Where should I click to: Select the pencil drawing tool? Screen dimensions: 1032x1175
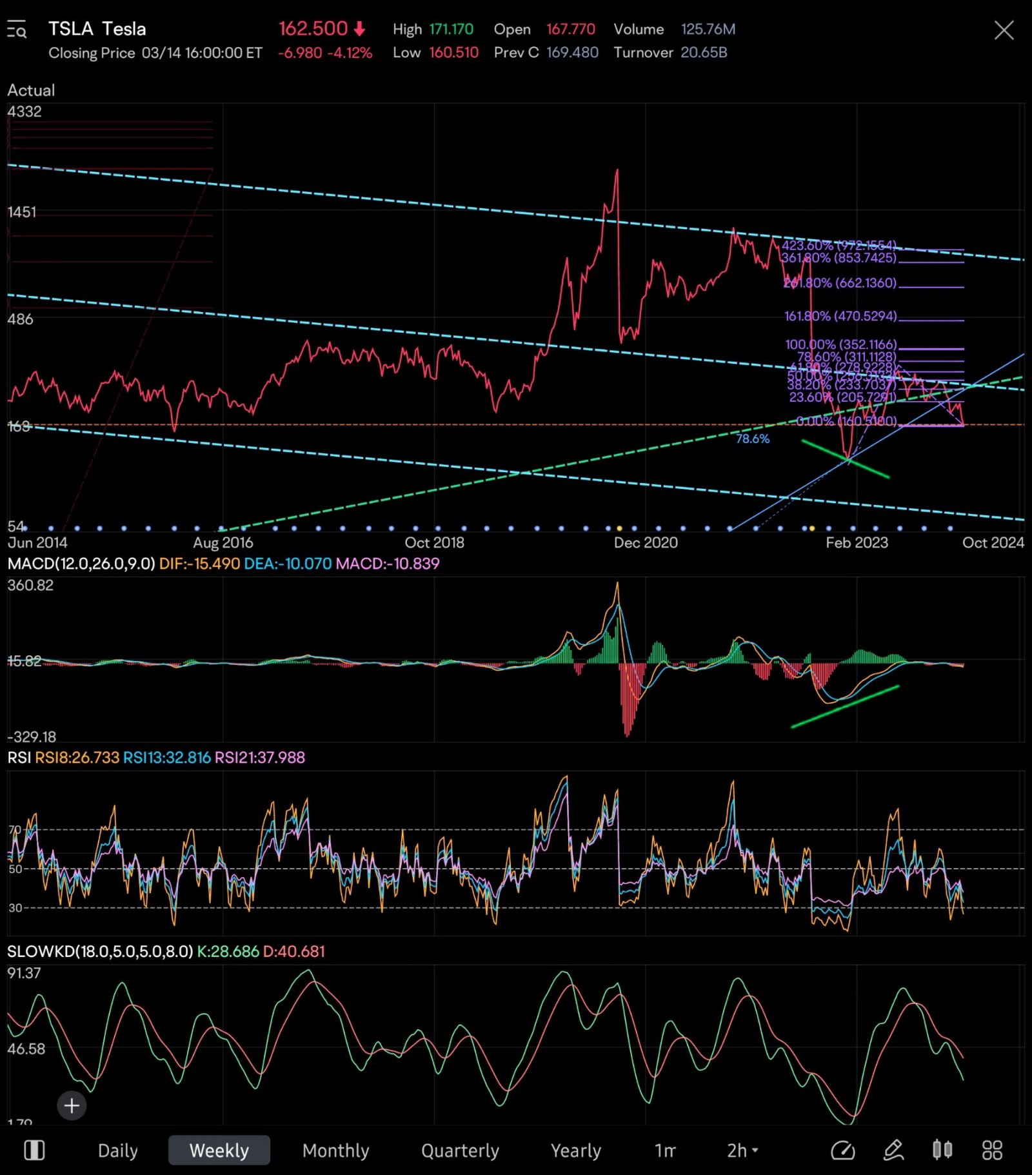(893, 1150)
